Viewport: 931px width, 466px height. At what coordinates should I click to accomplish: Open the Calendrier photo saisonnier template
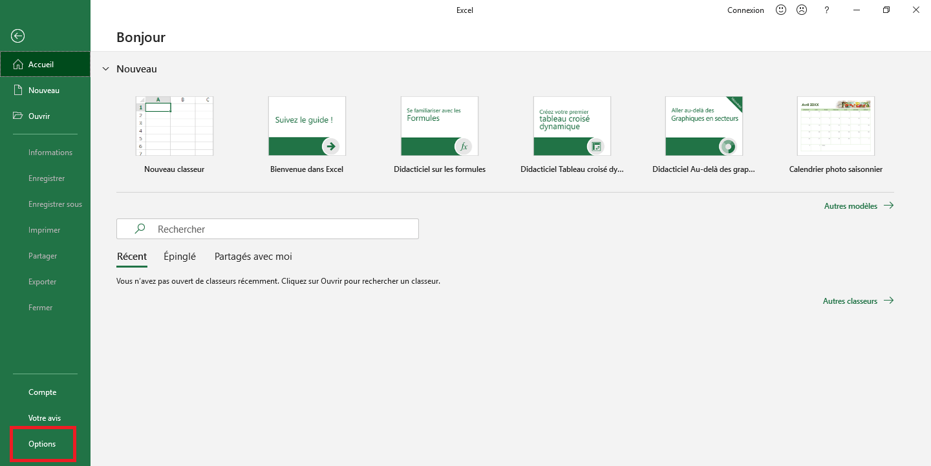pos(836,126)
